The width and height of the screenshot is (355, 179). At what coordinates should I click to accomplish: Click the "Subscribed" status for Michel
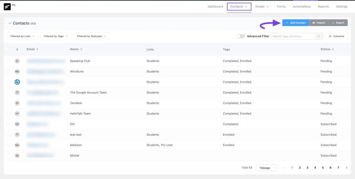coord(328,156)
